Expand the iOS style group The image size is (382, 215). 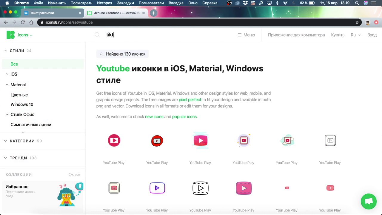click(x=7, y=74)
